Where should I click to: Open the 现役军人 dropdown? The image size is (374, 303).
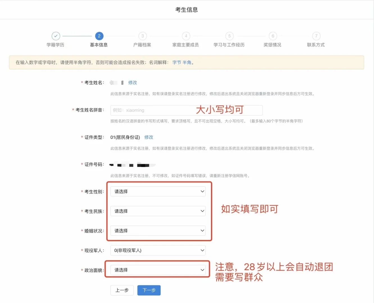(x=158, y=250)
